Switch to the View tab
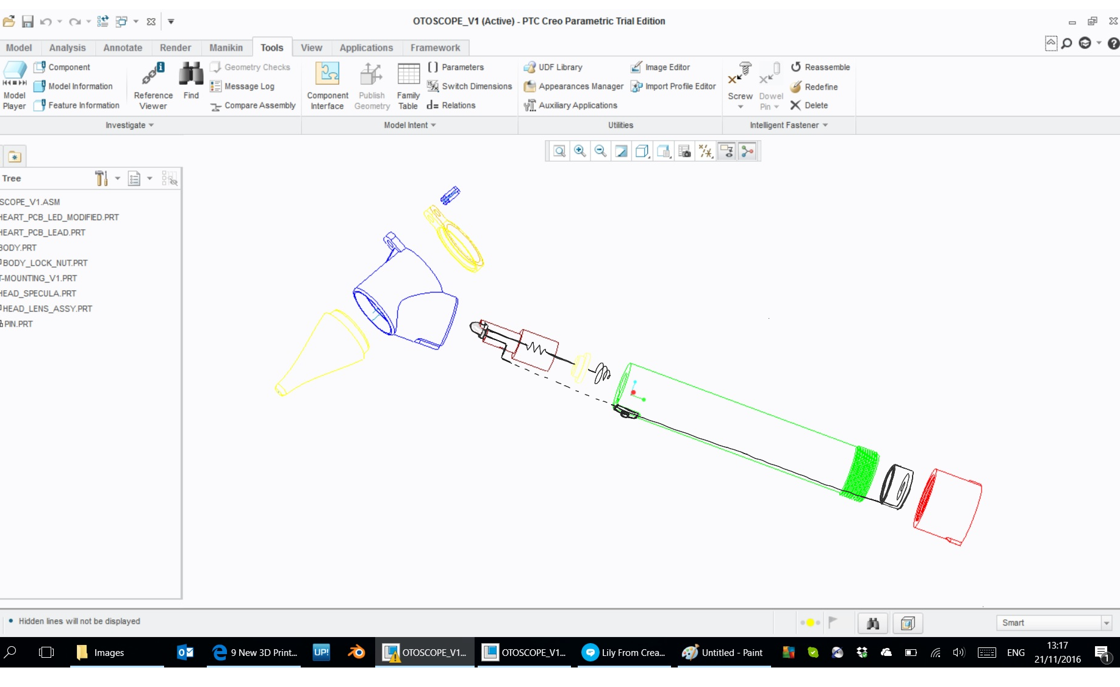The width and height of the screenshot is (1120, 687). pos(311,48)
